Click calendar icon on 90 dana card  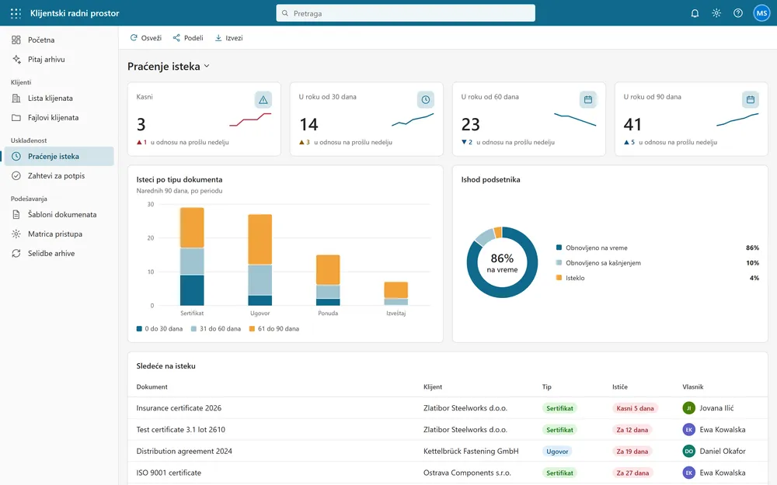[751, 99]
